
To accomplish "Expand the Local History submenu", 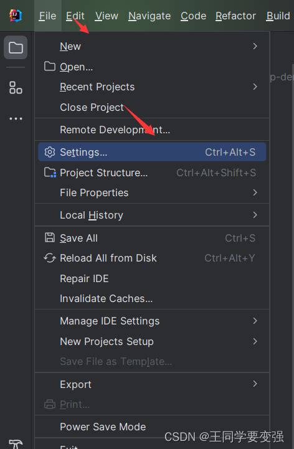I will 152,215.
